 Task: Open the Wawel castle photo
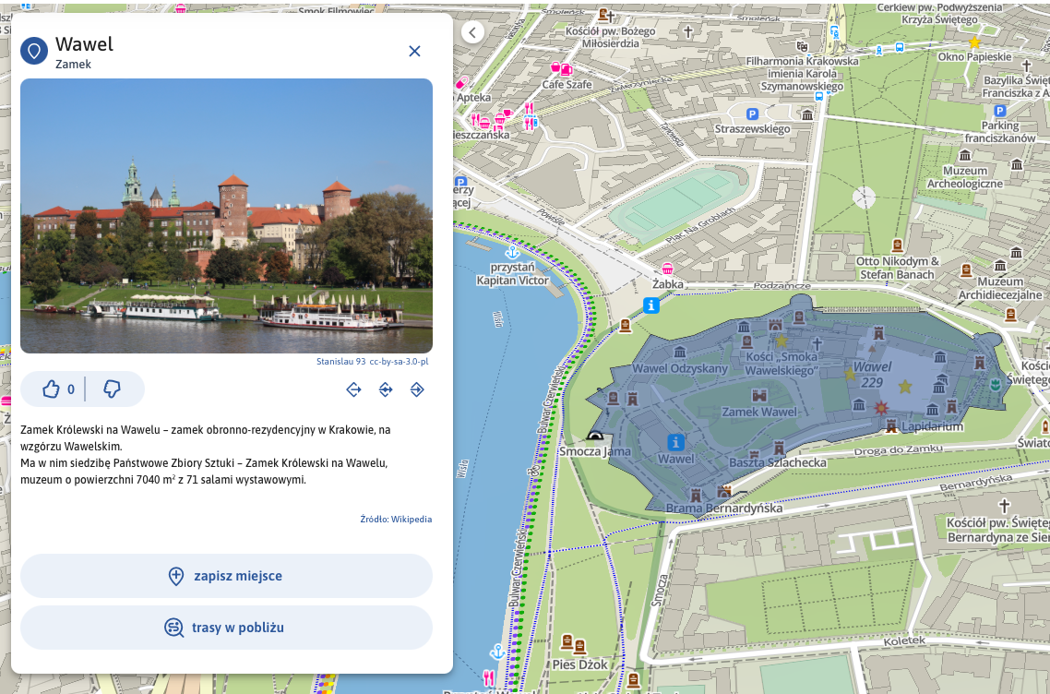coord(226,216)
